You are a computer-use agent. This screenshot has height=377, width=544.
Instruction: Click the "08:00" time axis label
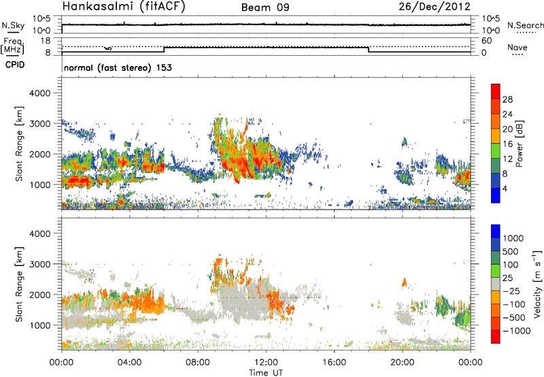point(198,363)
